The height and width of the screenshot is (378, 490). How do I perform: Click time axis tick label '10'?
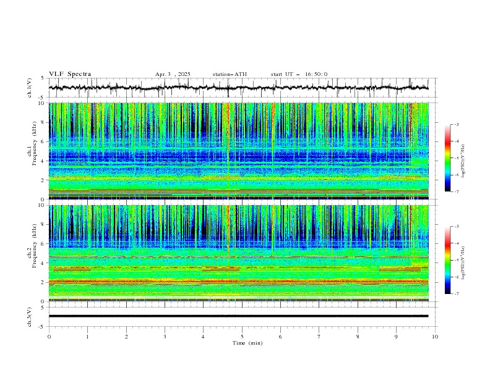tap(435, 337)
